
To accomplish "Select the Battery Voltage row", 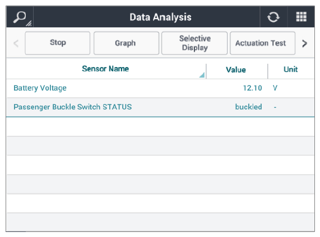I will tap(160, 88).
